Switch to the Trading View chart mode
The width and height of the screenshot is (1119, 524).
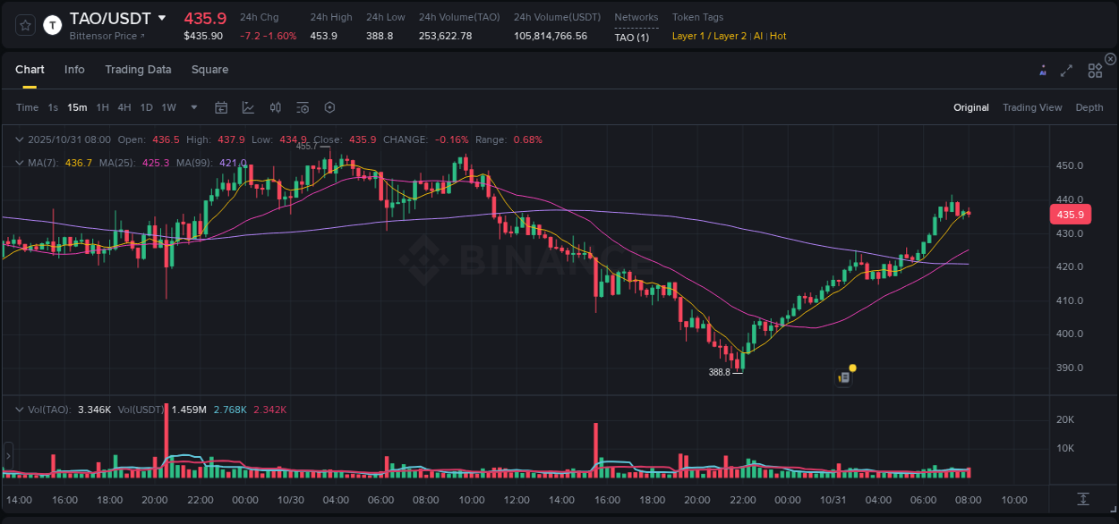tap(1032, 107)
